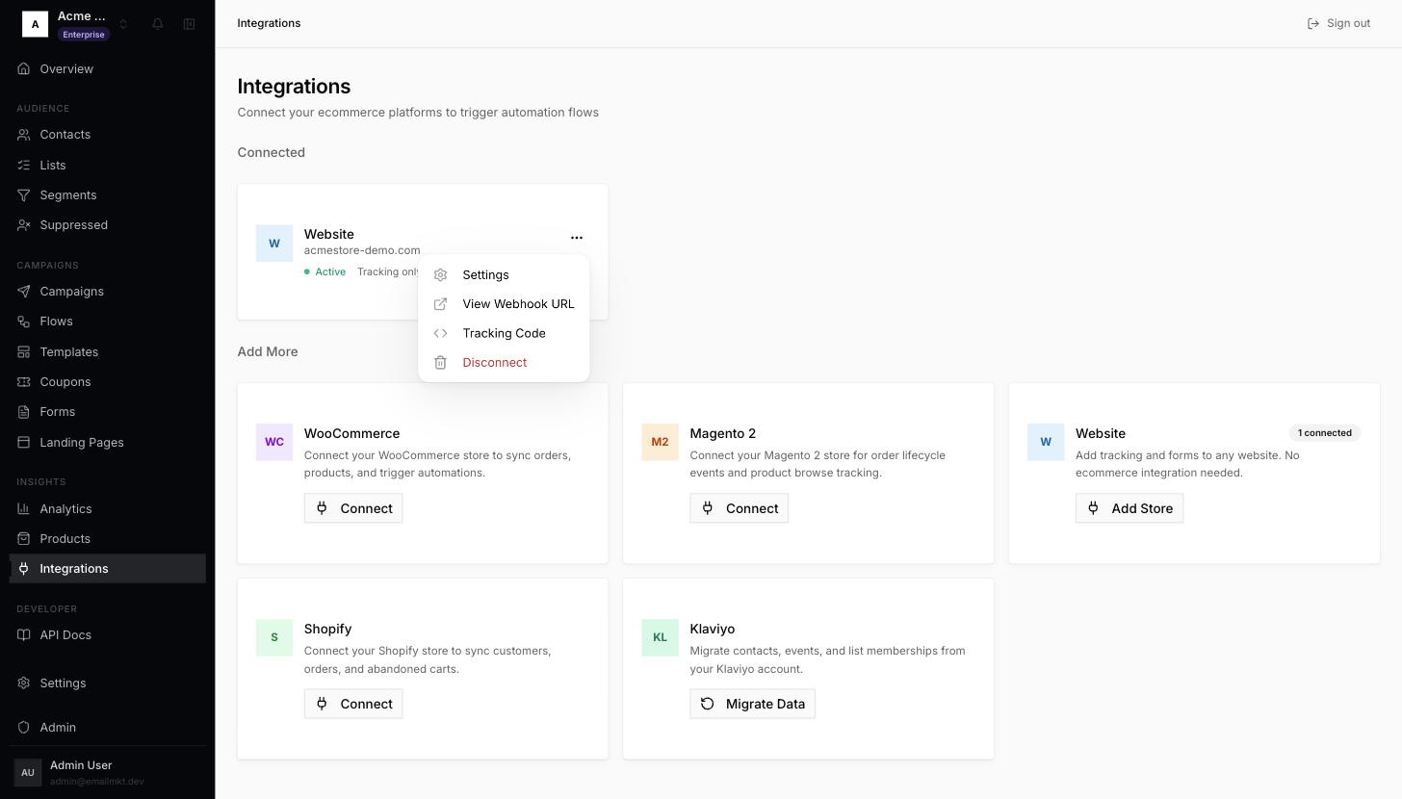The height and width of the screenshot is (799, 1402).
Task: Open the Templates page
Action: coord(107,352)
